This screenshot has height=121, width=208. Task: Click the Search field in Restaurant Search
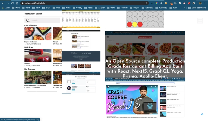pyautogui.click(x=42, y=20)
